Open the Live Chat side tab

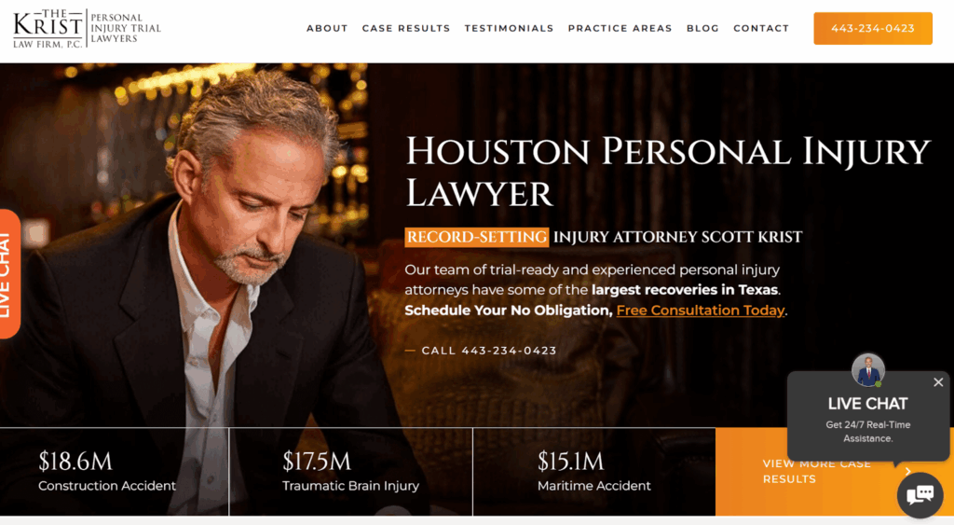click(8, 274)
